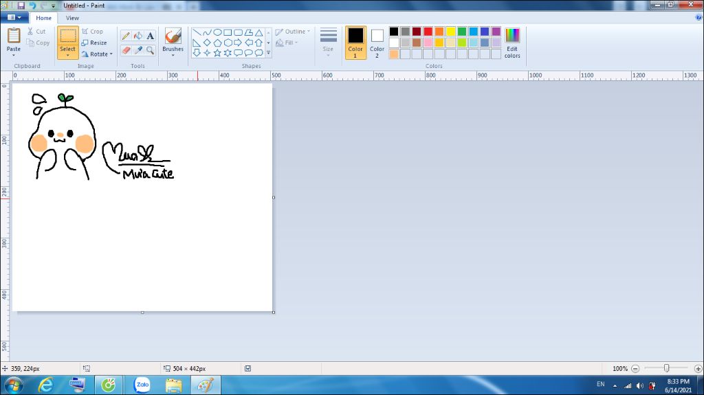Open Zalo from taskbar
Image resolution: width=704 pixels, height=395 pixels.
coord(142,385)
